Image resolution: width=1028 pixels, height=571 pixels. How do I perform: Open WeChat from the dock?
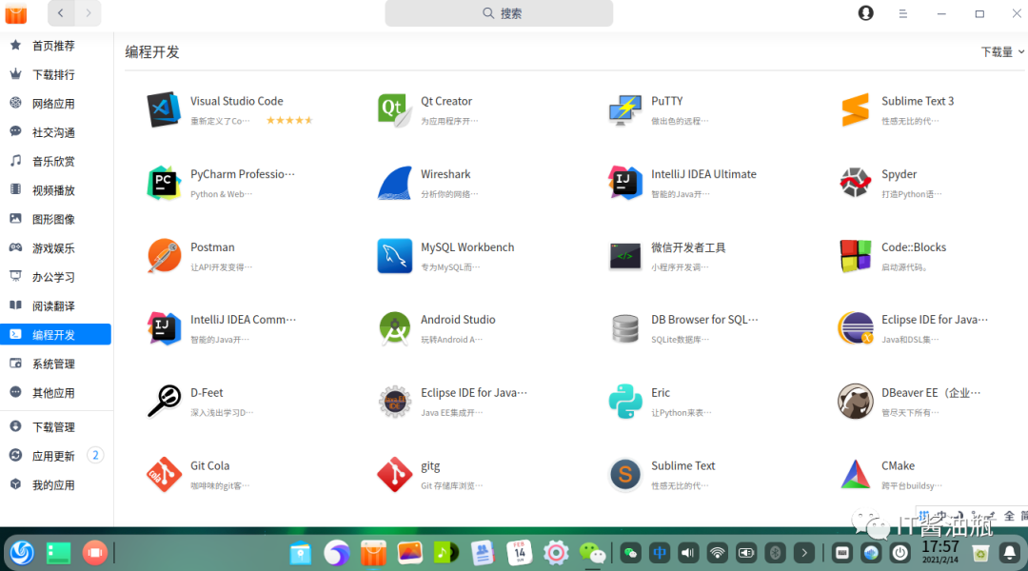tap(593, 553)
